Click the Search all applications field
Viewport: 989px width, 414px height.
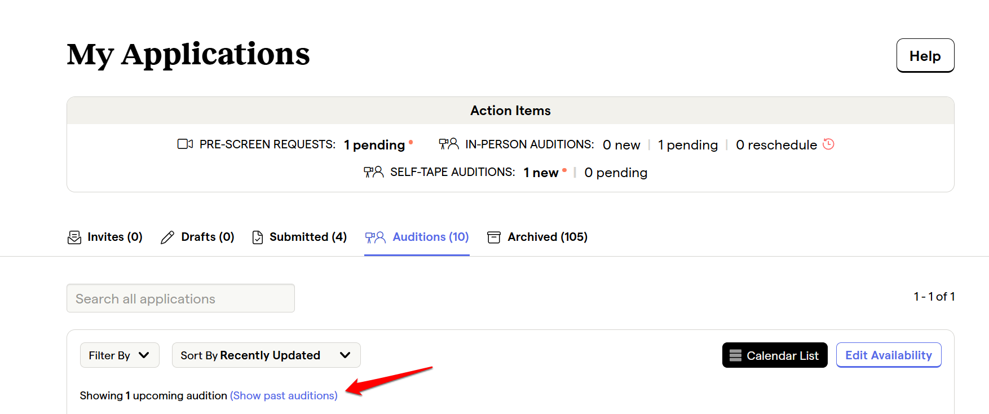click(180, 298)
